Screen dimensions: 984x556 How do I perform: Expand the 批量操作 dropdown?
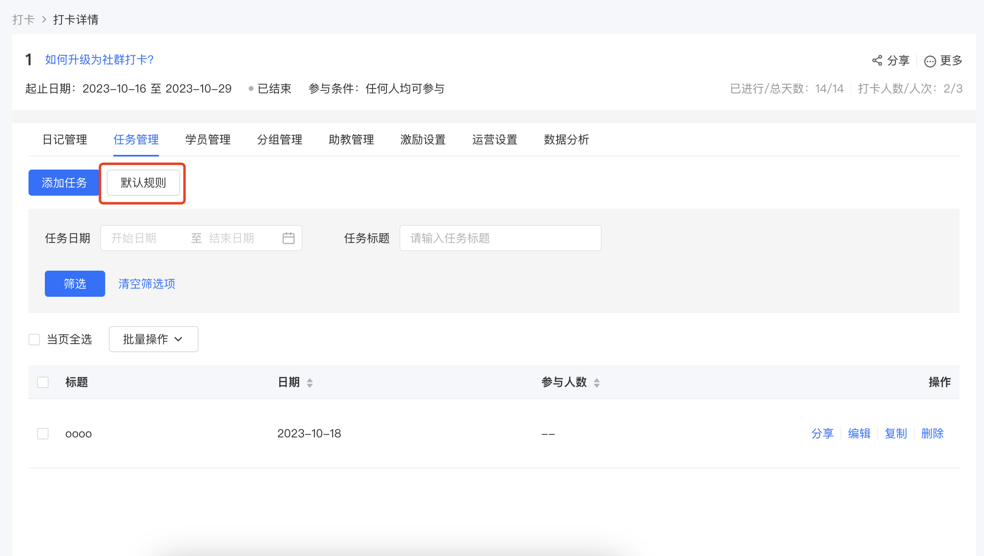coord(154,339)
